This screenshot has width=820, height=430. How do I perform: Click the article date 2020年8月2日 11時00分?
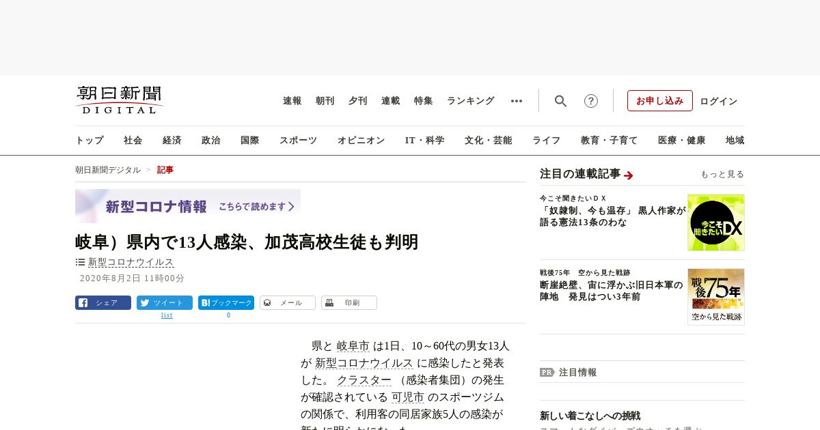132,278
